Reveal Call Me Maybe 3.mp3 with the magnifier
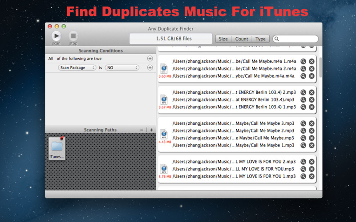This screenshot has width=356, height=222. 303,123
